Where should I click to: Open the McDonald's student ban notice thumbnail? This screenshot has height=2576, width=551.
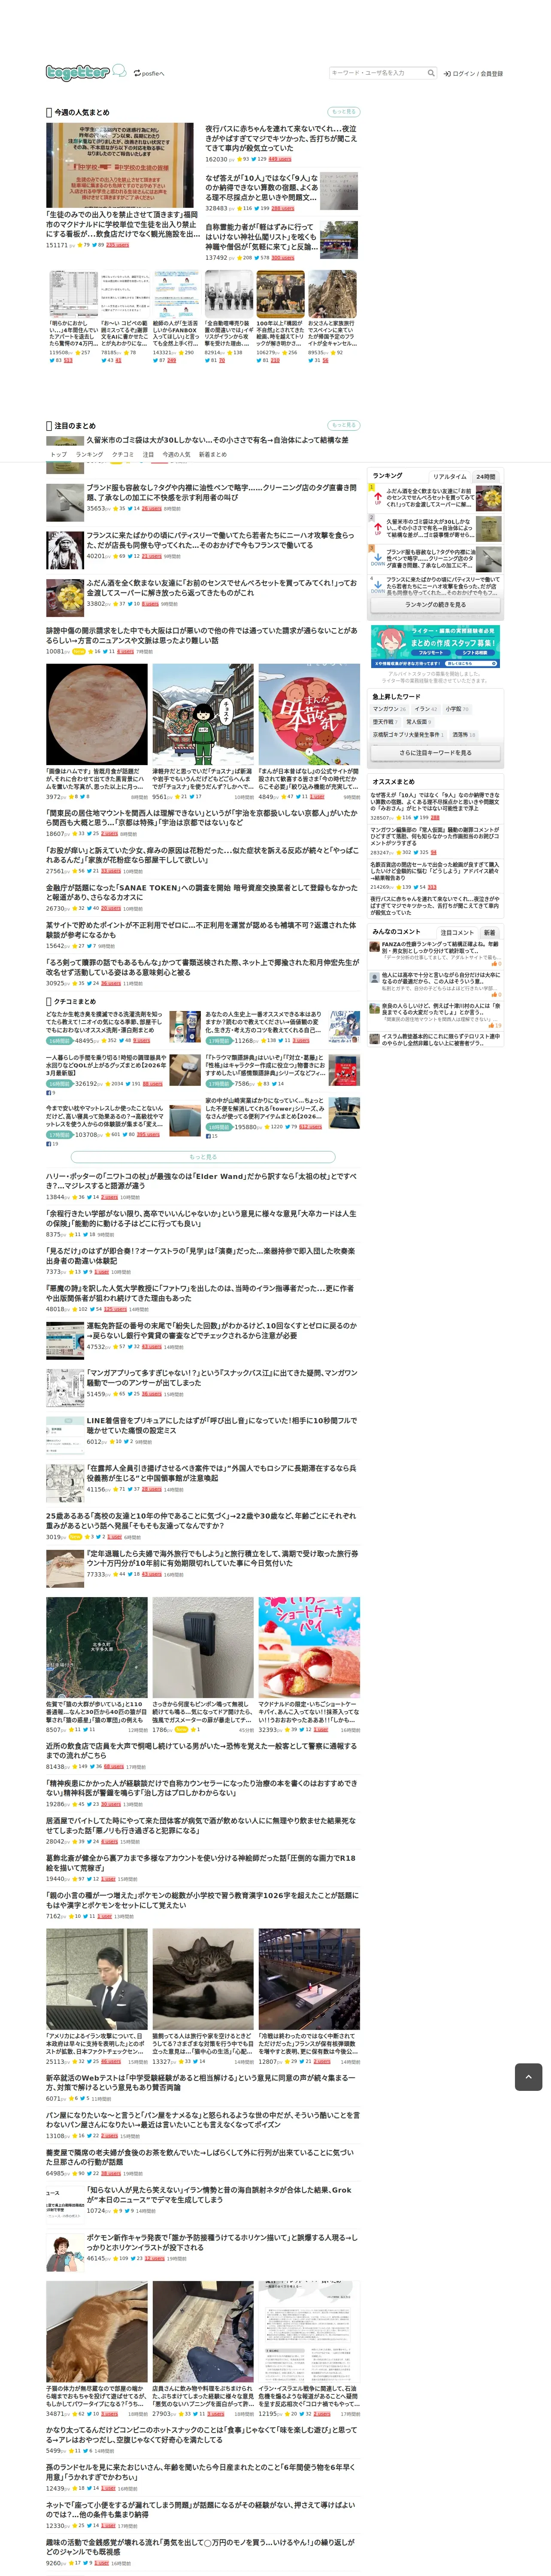coord(120,165)
